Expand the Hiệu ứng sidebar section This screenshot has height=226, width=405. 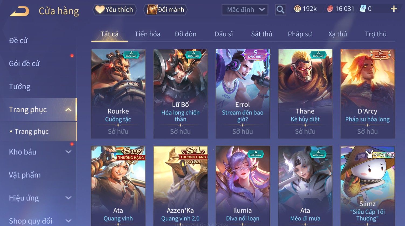[x=68, y=198]
